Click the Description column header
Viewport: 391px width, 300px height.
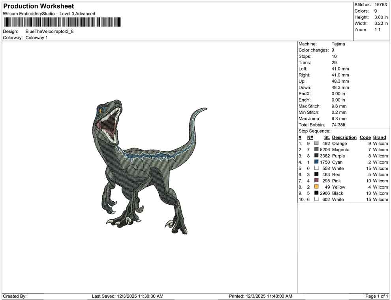click(344, 137)
